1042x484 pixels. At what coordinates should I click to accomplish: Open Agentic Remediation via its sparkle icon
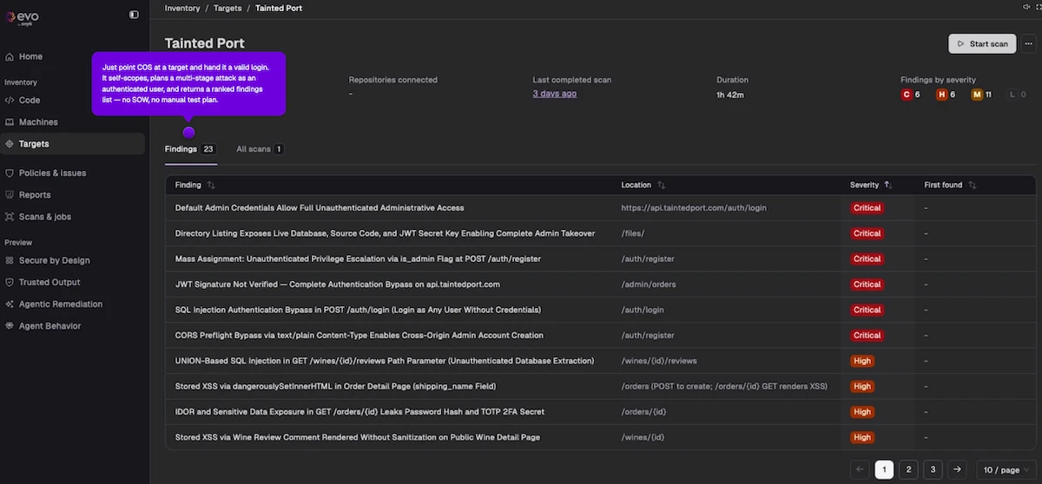[10, 304]
